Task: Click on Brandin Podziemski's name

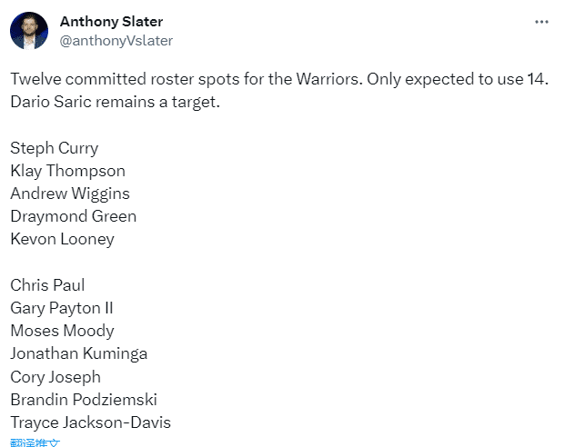Action: [84, 400]
